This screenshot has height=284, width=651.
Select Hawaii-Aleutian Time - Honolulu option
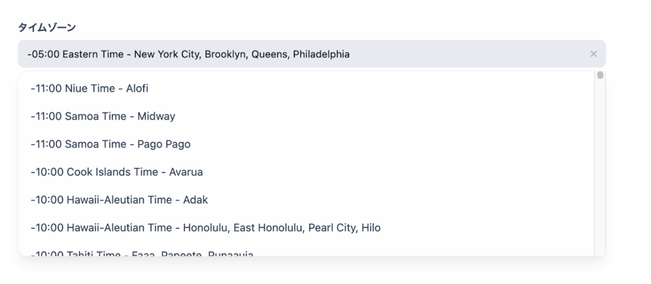coord(205,227)
